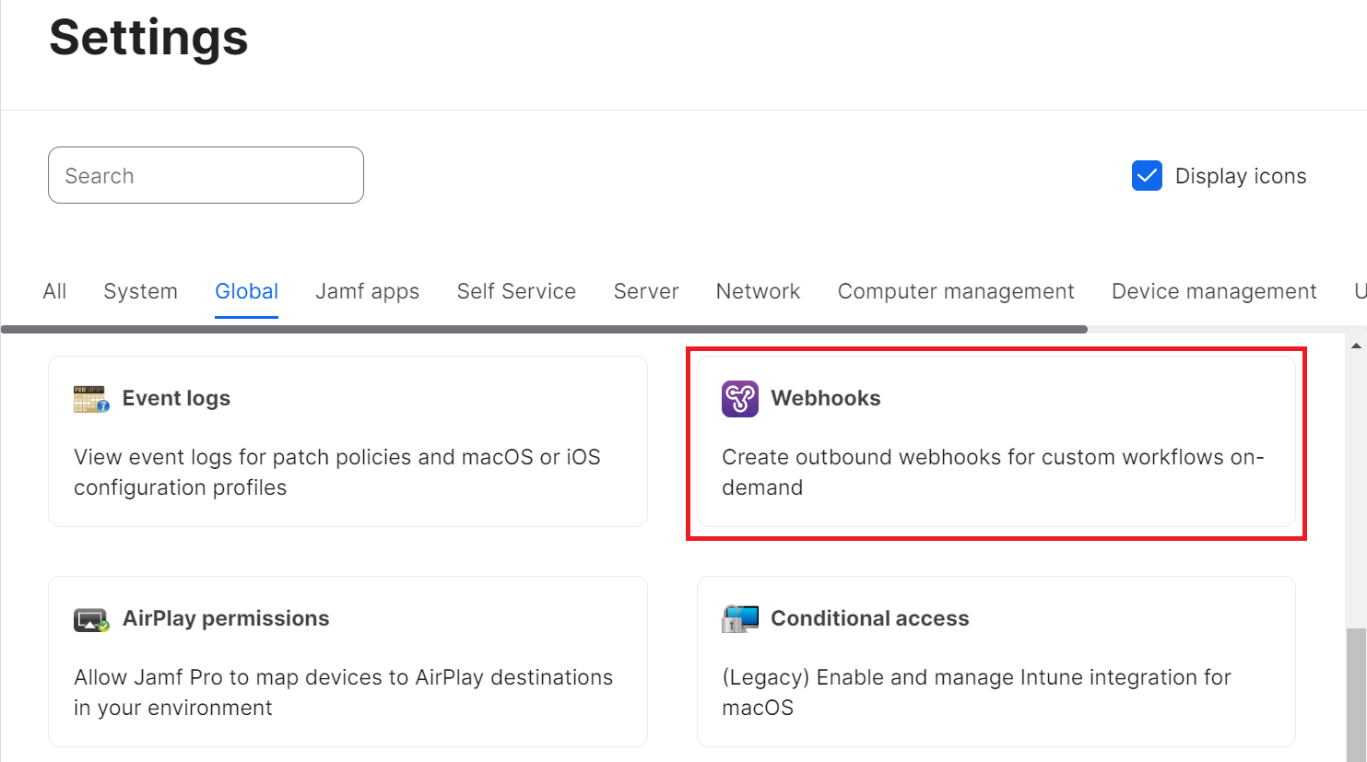
Task: Show the Network settings tab
Action: click(x=758, y=292)
